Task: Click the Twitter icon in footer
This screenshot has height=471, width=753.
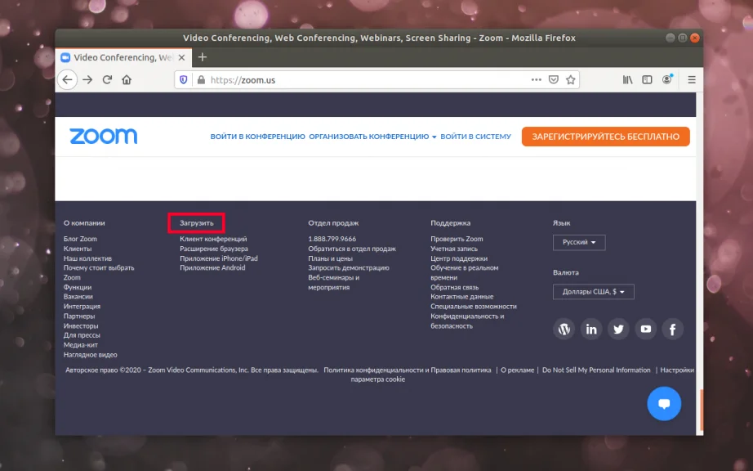Action: pyautogui.click(x=618, y=330)
